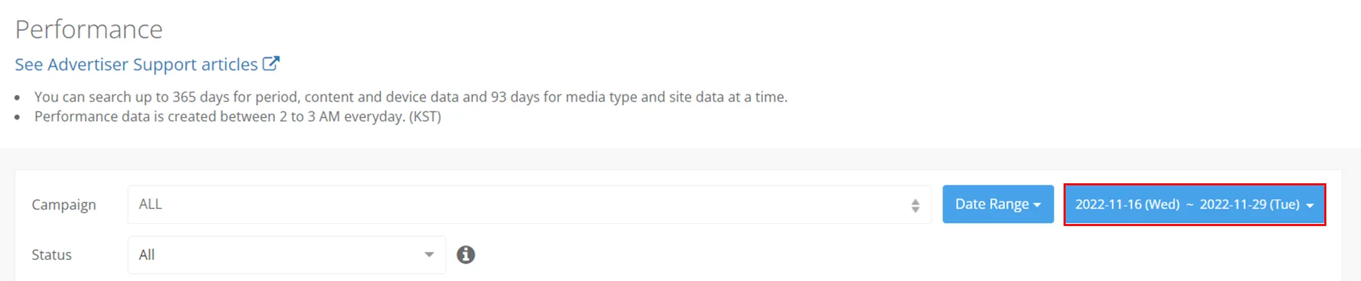
Task: Click the Performance page heading
Action: pyautogui.click(x=89, y=30)
